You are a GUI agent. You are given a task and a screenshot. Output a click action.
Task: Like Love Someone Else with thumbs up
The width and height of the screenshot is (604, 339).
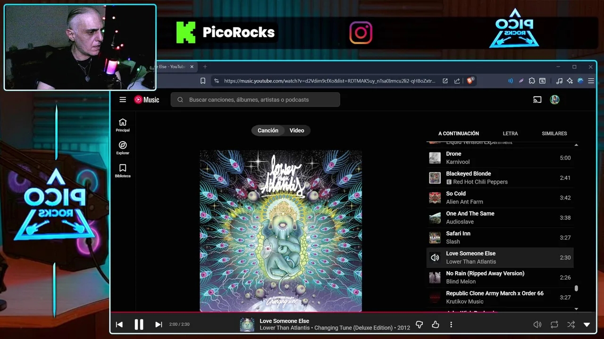(436, 324)
